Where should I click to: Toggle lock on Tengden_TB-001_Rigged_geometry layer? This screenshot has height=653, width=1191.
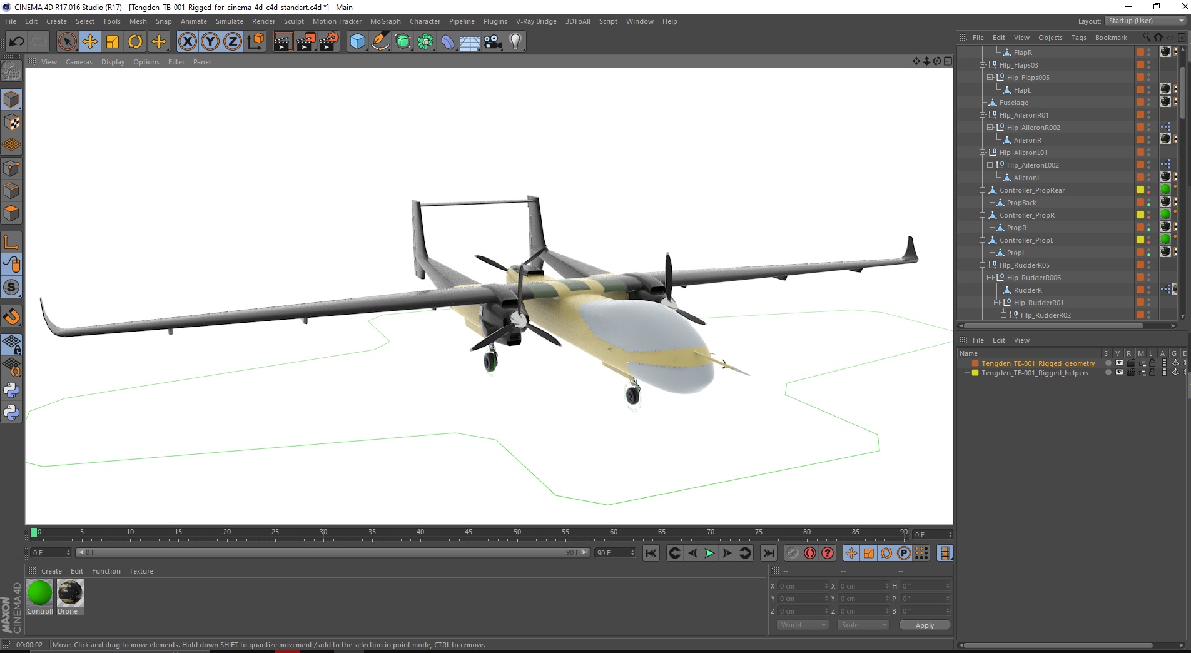pos(1152,363)
